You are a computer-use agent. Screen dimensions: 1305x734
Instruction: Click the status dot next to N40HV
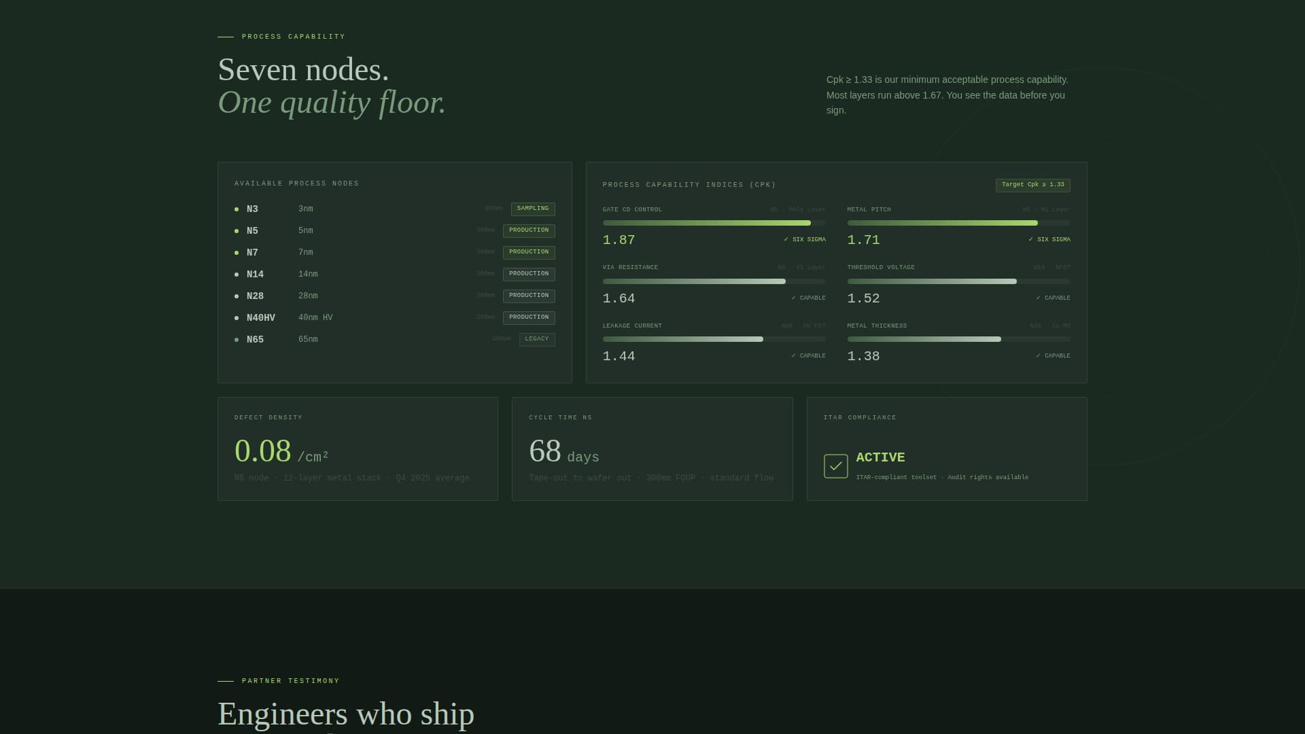pyautogui.click(x=236, y=318)
